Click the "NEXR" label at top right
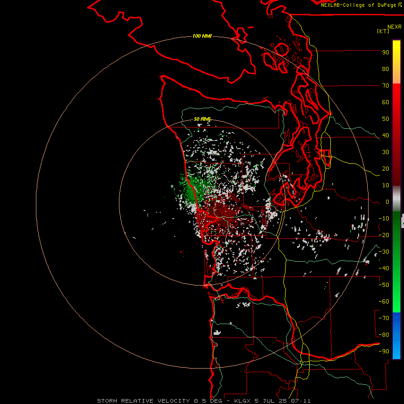Screen dimensions: 404x404 pyautogui.click(x=395, y=27)
